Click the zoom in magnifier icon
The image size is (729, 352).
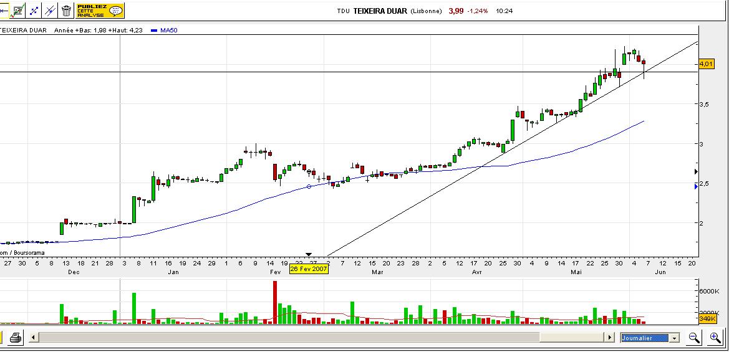(715, 338)
